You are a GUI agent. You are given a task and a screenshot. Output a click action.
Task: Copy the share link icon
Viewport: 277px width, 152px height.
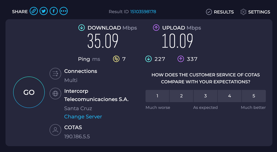(34, 11)
